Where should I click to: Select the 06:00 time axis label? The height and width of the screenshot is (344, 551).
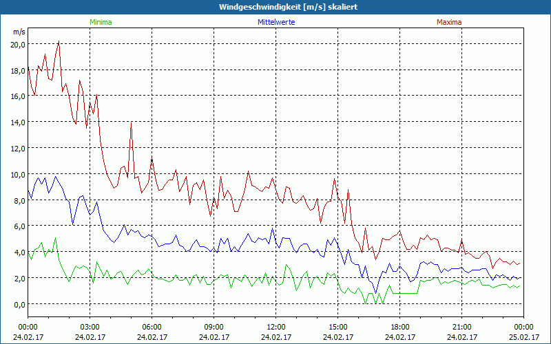(152, 327)
